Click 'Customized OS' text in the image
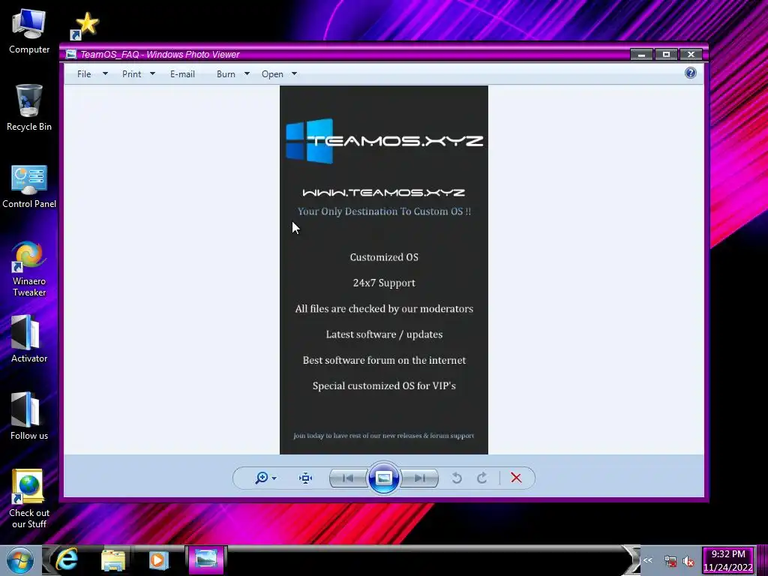768x576 pixels. coord(384,257)
